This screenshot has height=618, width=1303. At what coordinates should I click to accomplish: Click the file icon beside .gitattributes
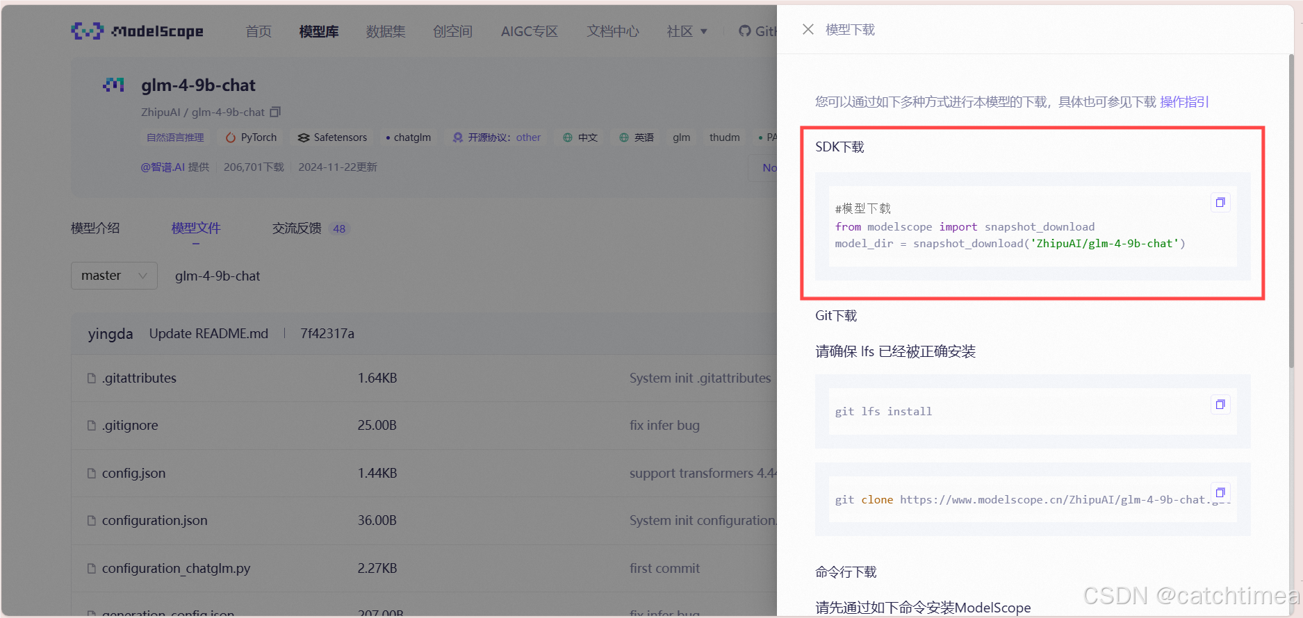click(x=91, y=378)
